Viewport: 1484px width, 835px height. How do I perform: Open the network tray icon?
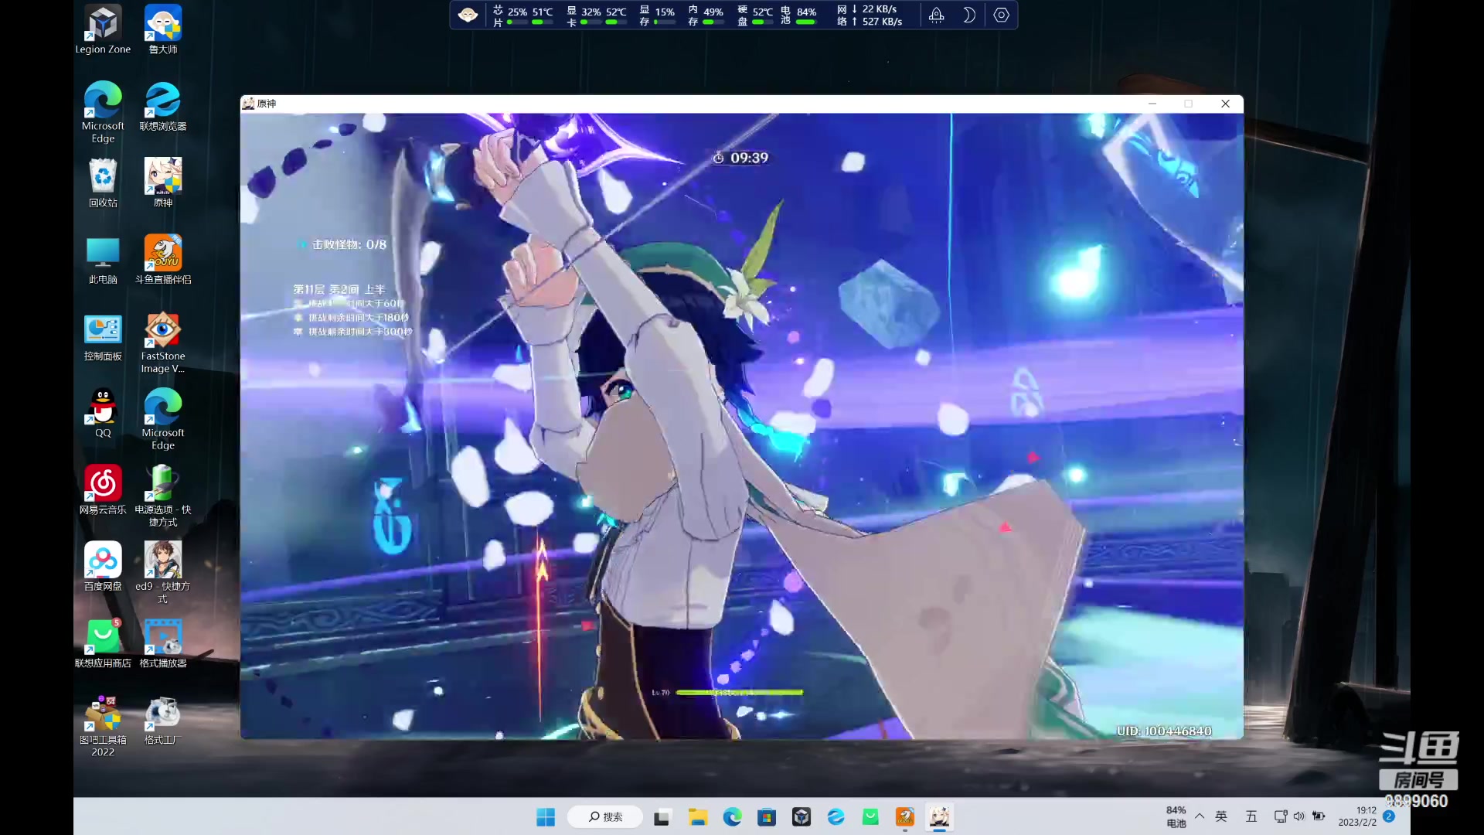pyautogui.click(x=1281, y=816)
